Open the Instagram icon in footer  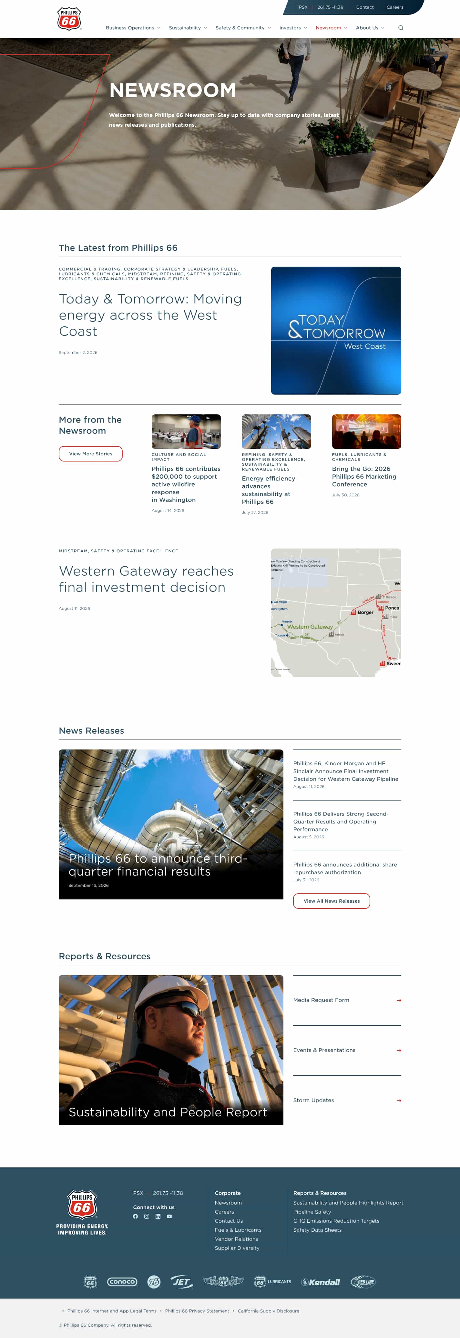pyautogui.click(x=147, y=1216)
